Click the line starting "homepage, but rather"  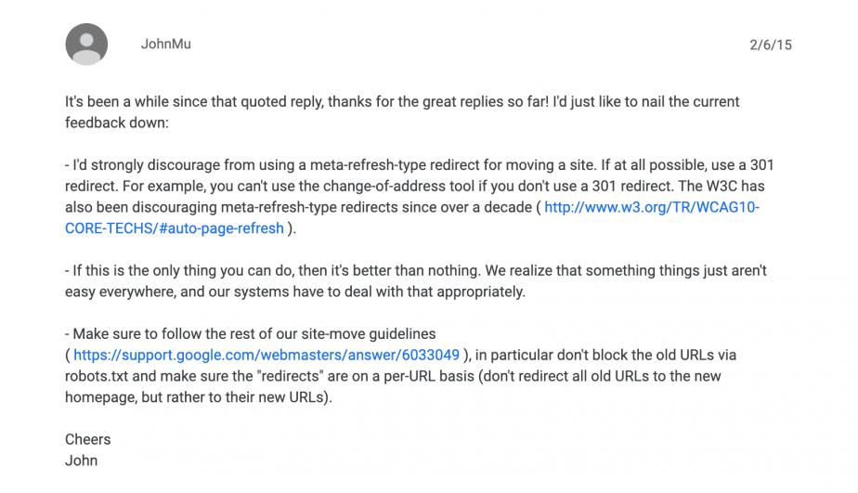[199, 397]
